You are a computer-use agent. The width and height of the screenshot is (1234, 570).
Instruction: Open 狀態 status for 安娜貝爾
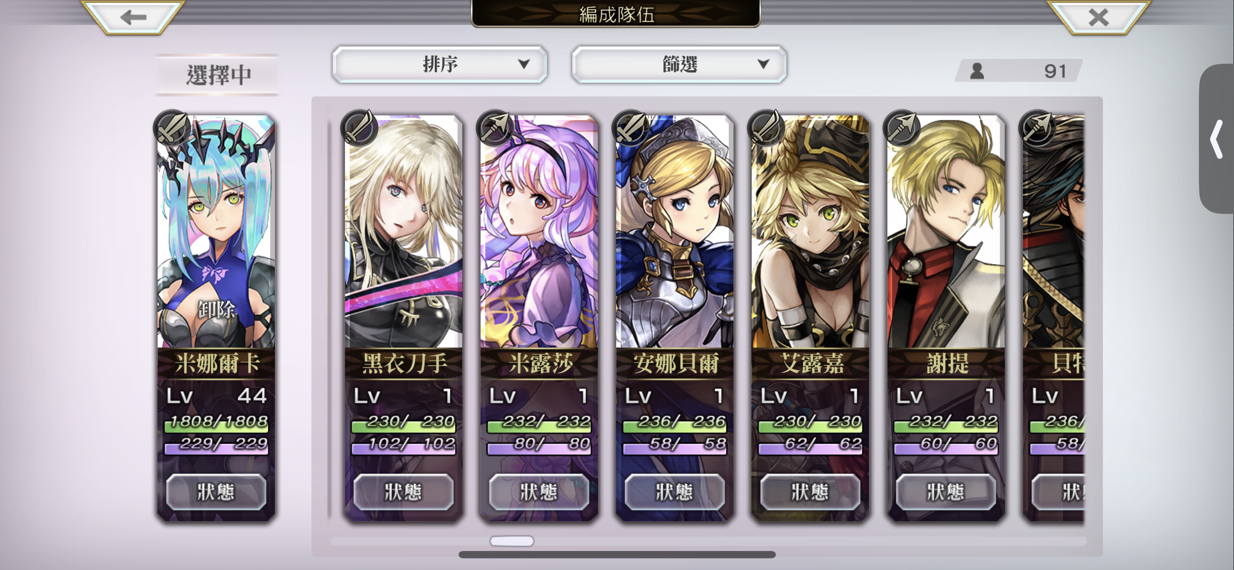tap(675, 492)
